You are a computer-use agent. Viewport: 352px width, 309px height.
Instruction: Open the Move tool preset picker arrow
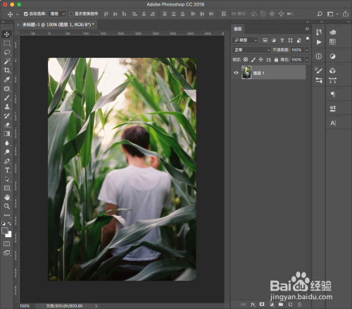(x=17, y=14)
